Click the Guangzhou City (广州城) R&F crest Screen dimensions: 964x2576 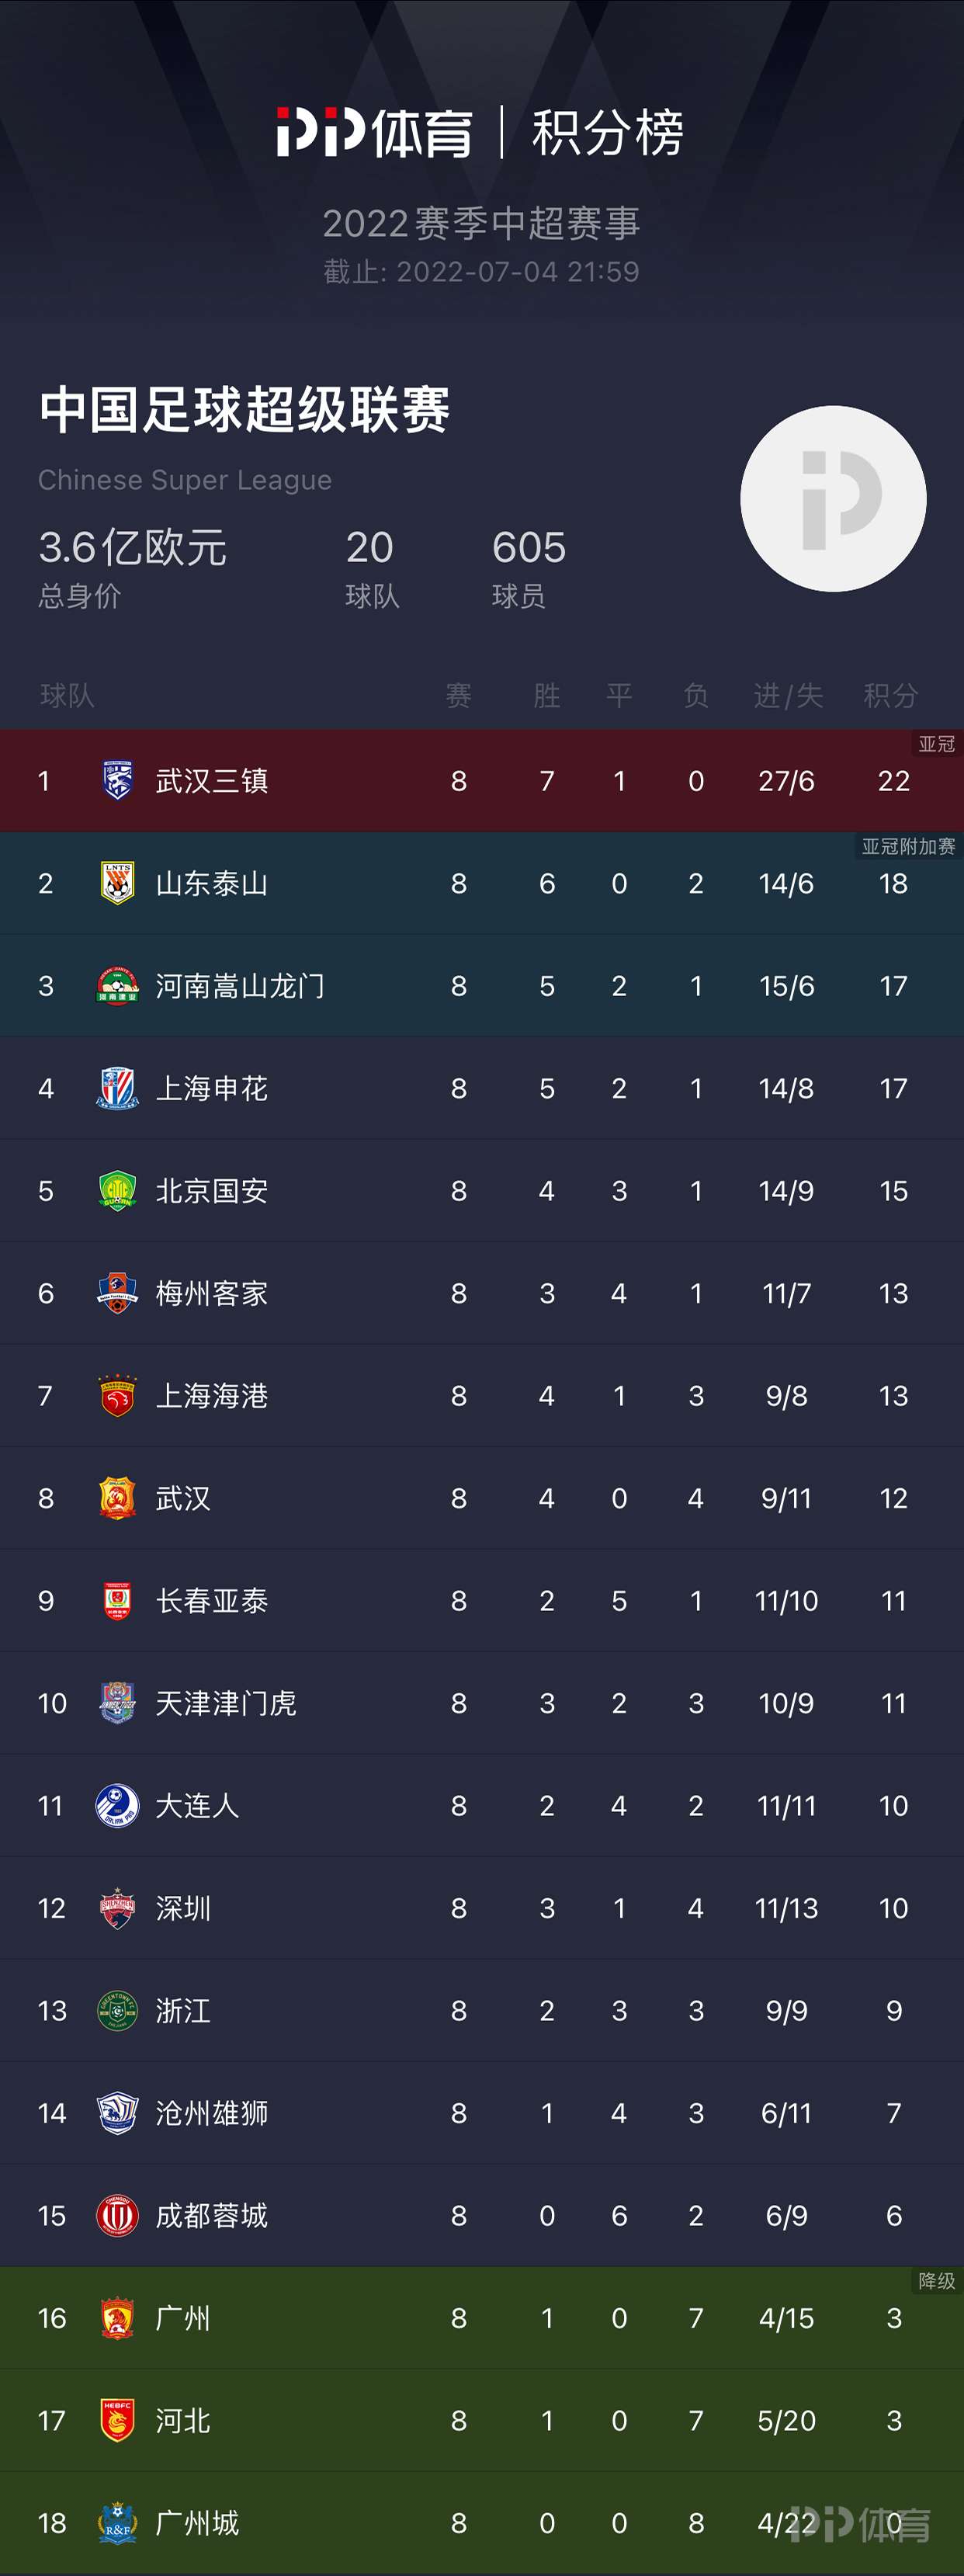[x=117, y=2523]
